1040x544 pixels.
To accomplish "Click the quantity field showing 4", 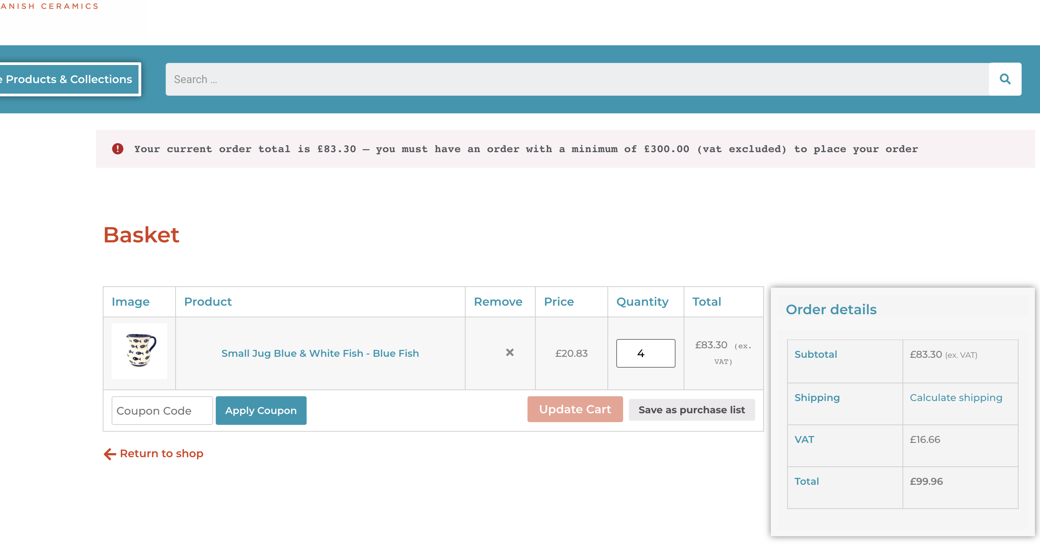I will click(645, 353).
